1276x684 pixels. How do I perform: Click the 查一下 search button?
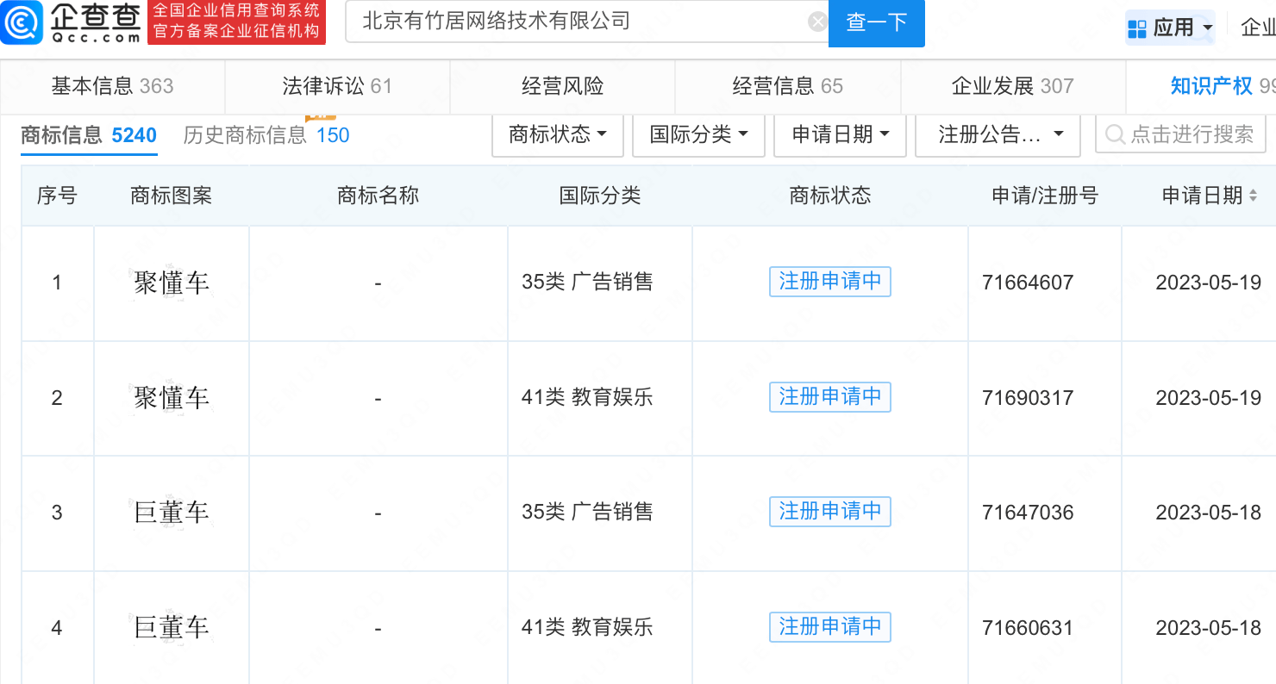[876, 22]
